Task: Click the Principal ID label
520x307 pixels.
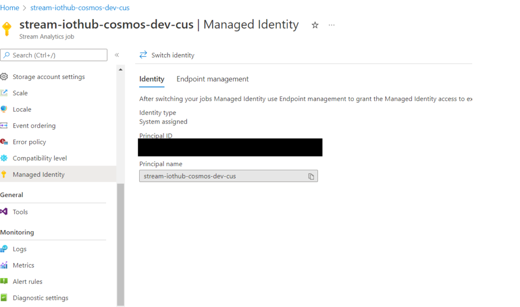Action: click(156, 136)
